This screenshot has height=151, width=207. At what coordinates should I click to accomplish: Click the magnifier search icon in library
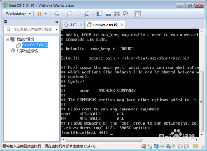pyautogui.click(x=8, y=29)
